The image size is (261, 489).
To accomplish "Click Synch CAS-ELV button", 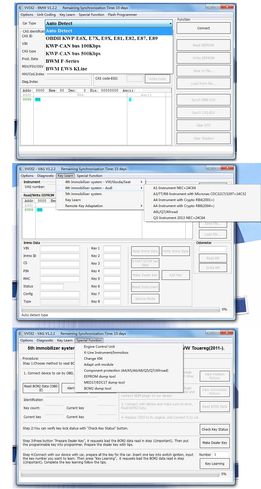I will tap(204, 113).
